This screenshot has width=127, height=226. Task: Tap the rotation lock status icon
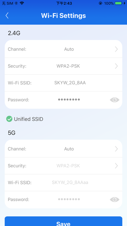tap(100, 3)
